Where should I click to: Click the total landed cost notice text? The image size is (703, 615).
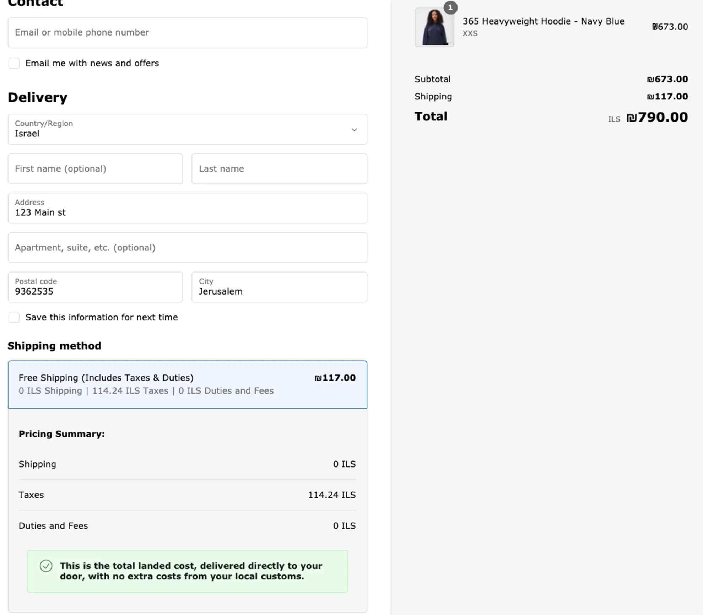point(191,571)
